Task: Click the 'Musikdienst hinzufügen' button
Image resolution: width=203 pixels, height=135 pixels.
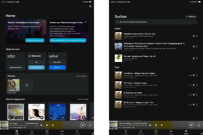Action: click(35, 40)
